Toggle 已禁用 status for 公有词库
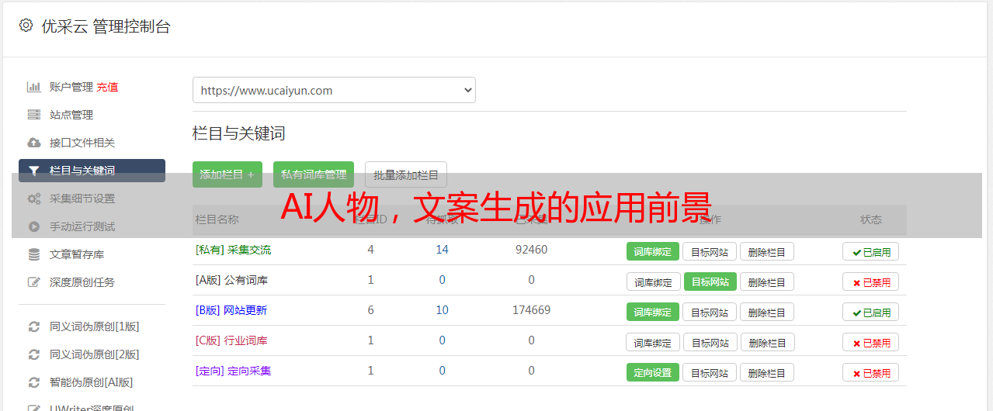993x411 pixels. coord(871,281)
